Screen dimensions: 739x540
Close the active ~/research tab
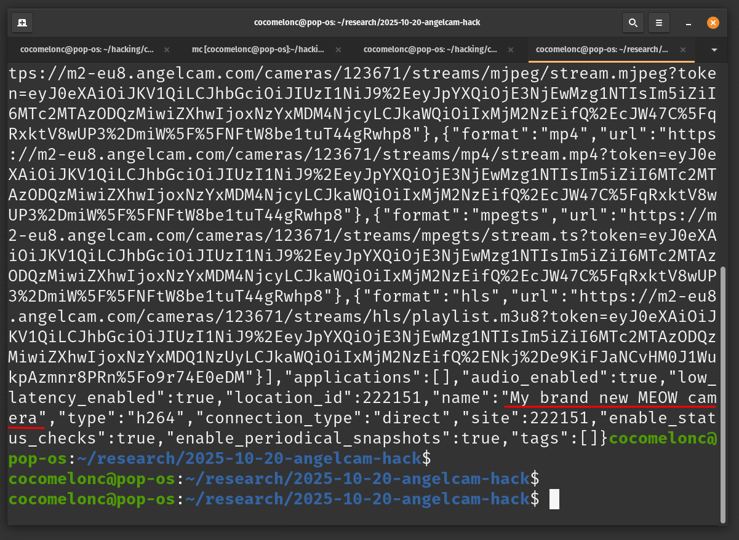pyautogui.click(x=683, y=49)
